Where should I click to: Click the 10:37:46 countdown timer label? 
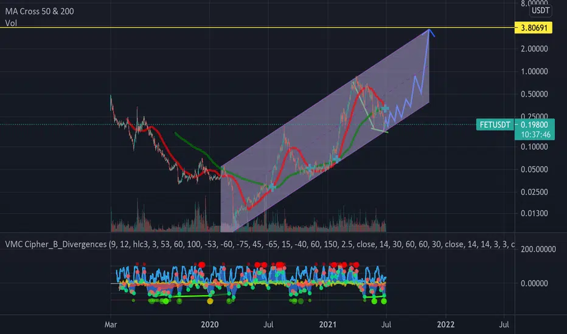coord(535,135)
